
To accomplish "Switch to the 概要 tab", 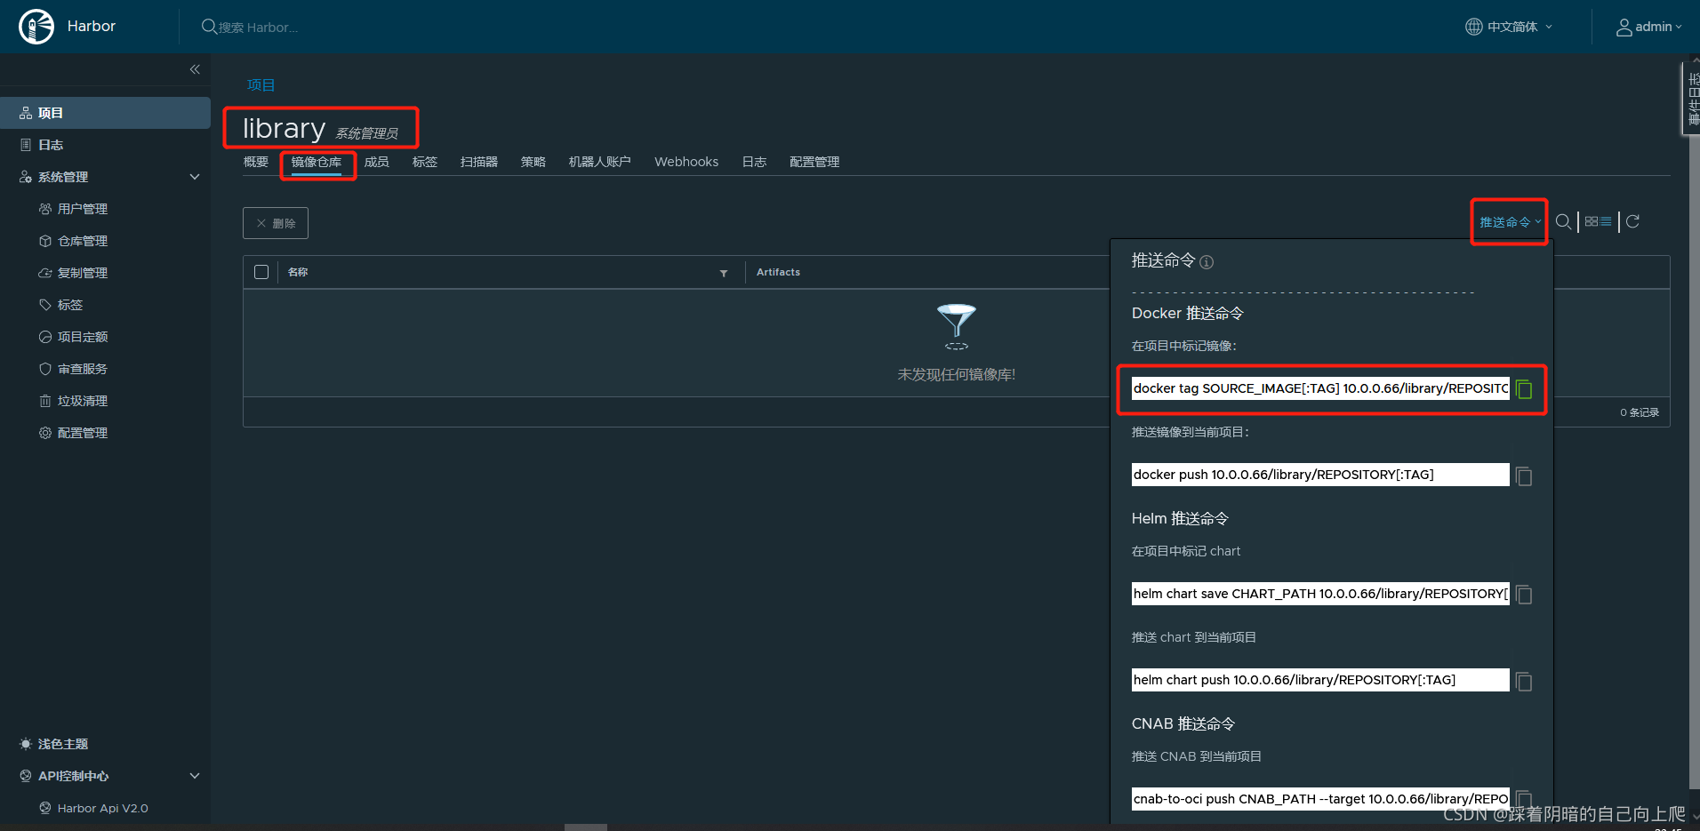I will pyautogui.click(x=256, y=162).
